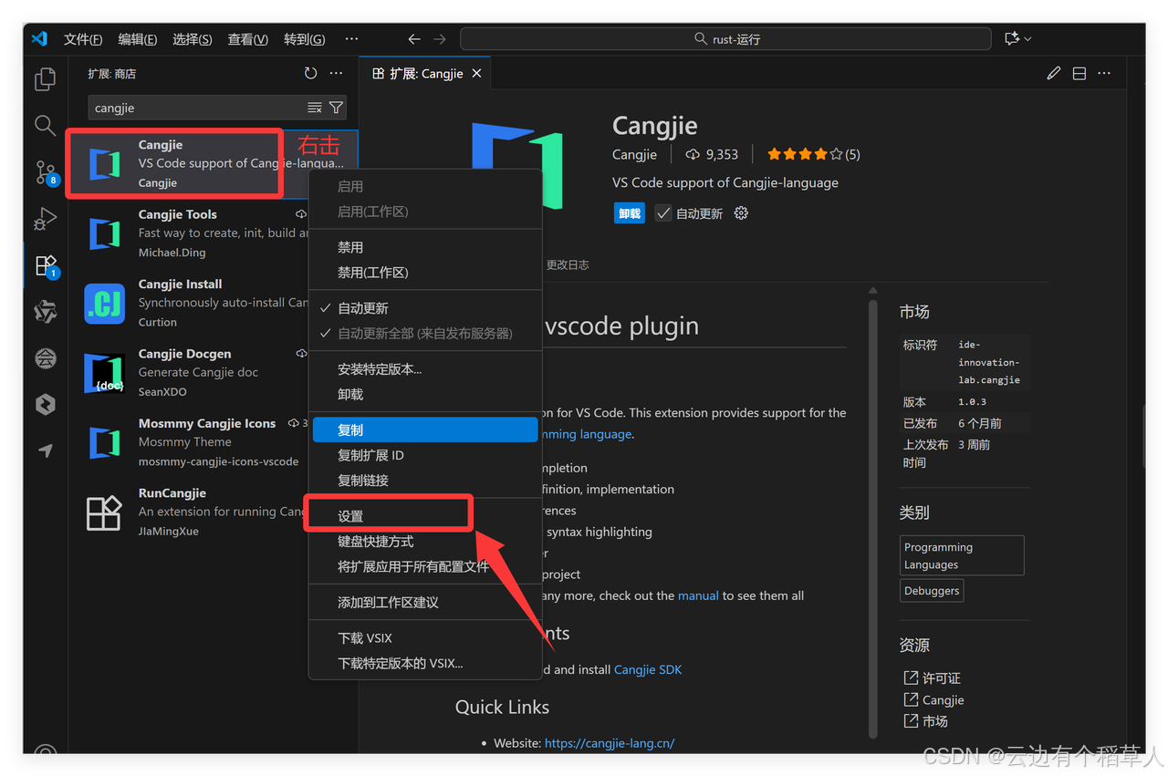This screenshot has height=776, width=1168.
Task: Open the 转到(G) menu
Action: [304, 39]
